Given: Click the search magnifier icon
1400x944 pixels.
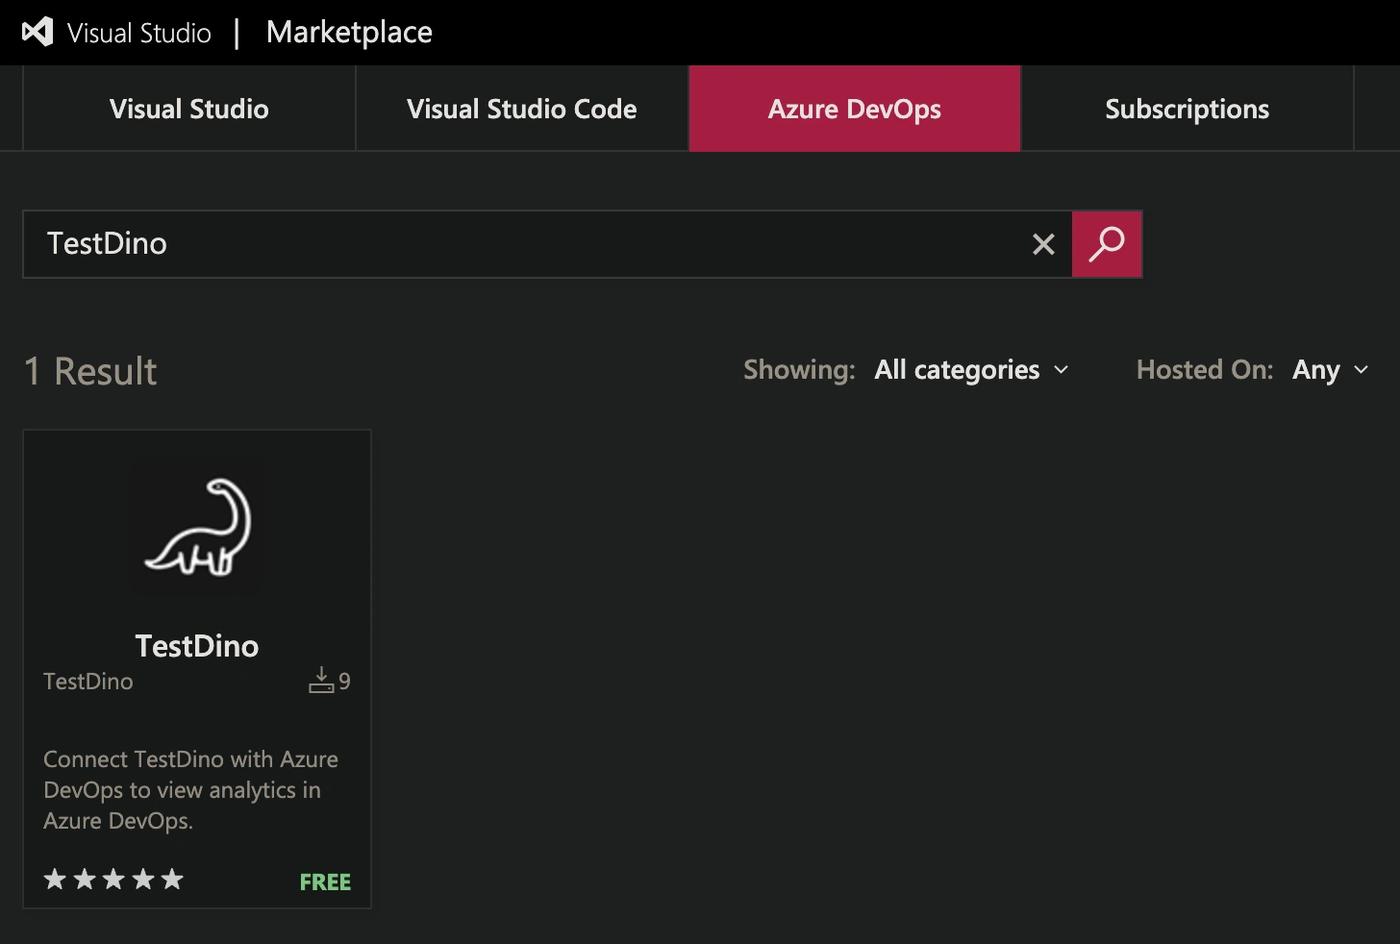Looking at the screenshot, I should coord(1107,244).
